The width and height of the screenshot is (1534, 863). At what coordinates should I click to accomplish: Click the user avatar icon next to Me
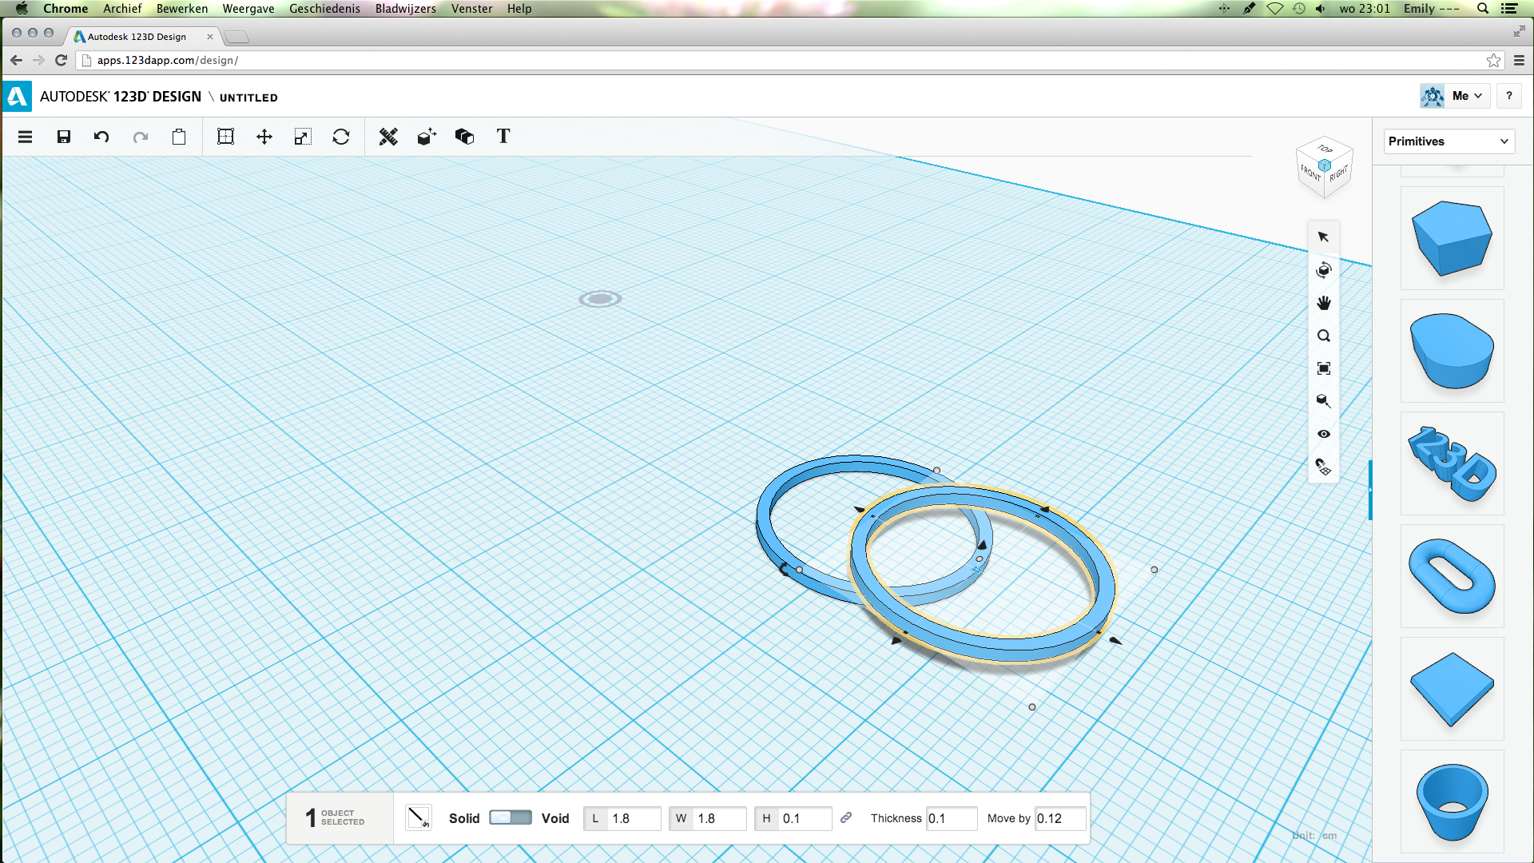(1432, 96)
